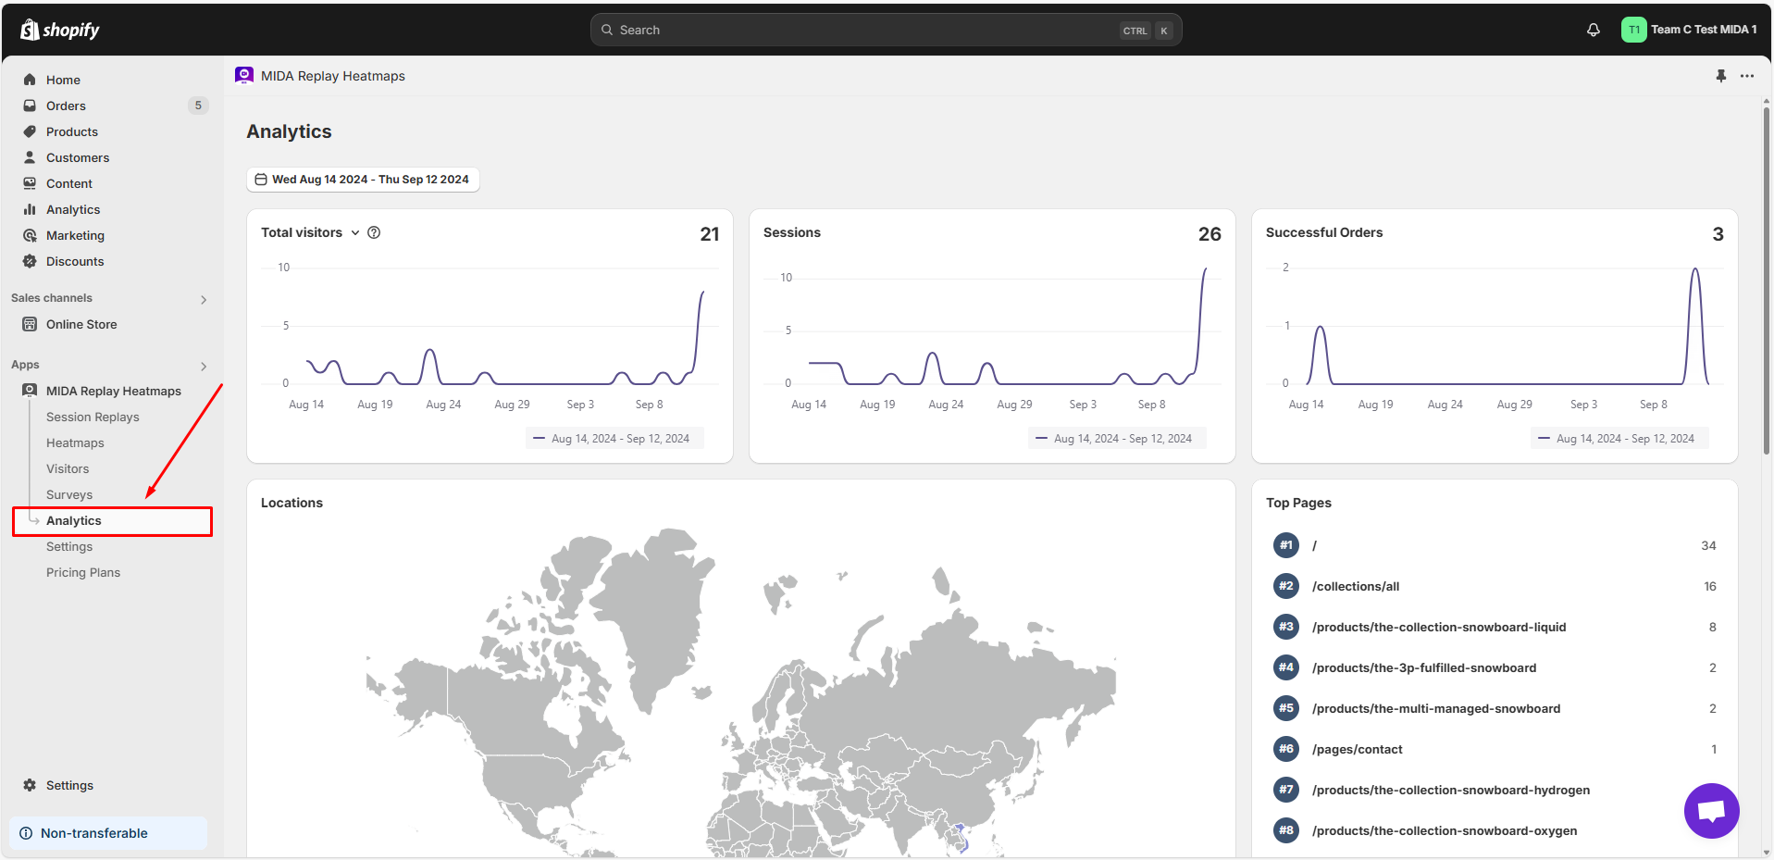Click the Non-transferable banner
This screenshot has width=1774, height=860.
click(108, 833)
